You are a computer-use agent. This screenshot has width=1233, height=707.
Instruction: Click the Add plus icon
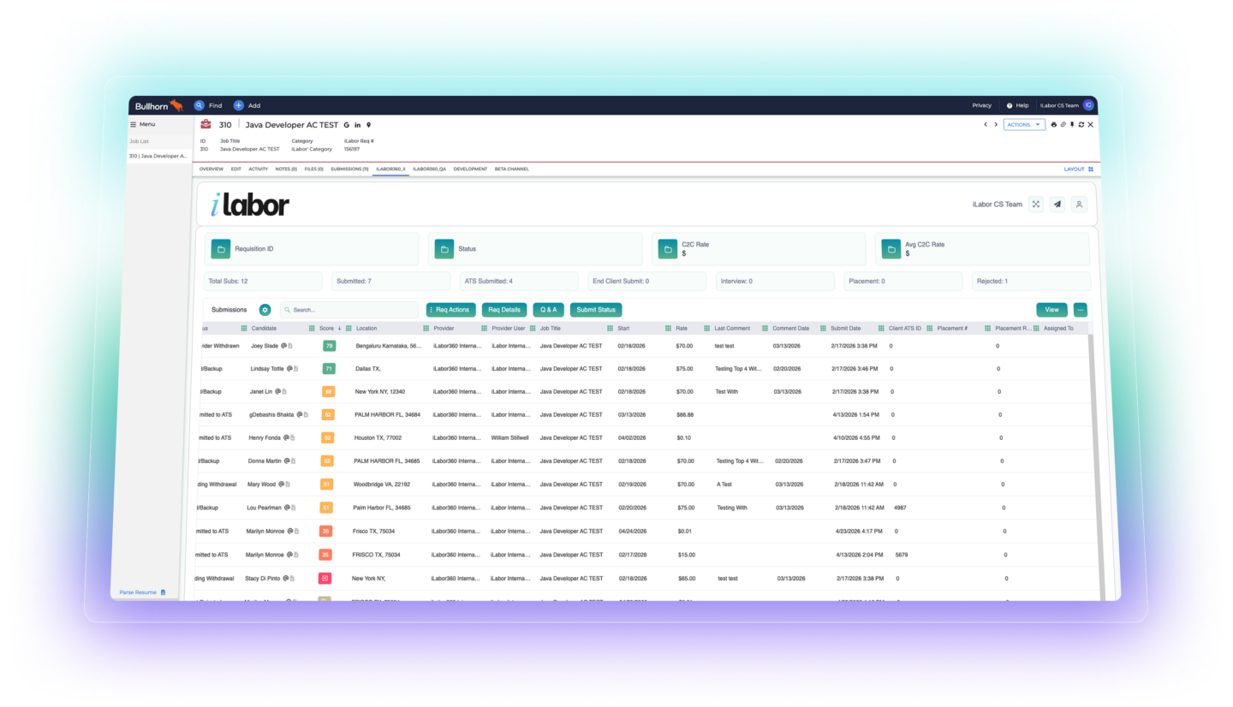click(x=239, y=105)
